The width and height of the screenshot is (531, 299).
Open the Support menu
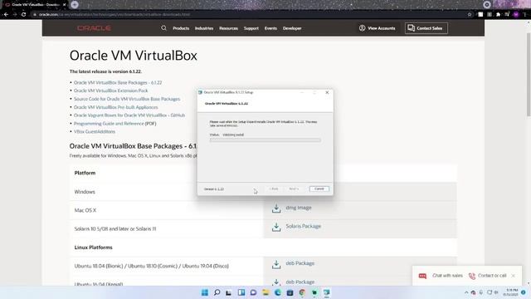[251, 28]
